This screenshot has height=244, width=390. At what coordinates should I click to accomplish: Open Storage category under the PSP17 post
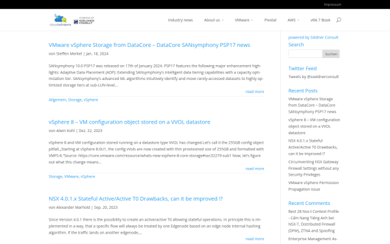tap(75, 100)
